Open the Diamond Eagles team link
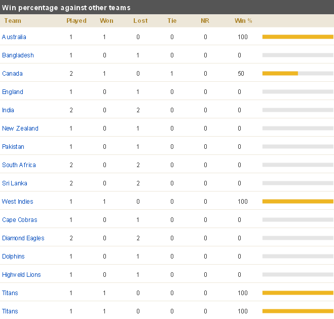Viewport: 334px width, 319px height. pos(23,238)
